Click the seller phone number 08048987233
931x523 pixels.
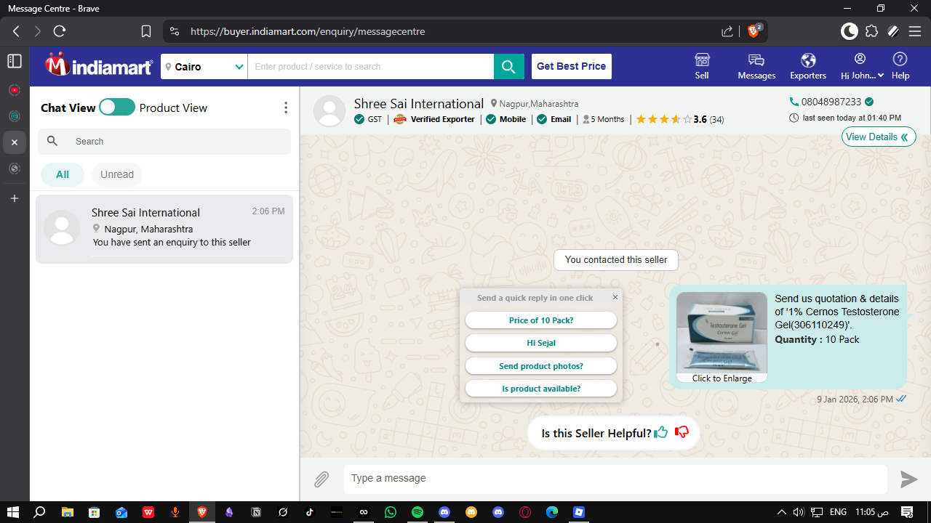pyautogui.click(x=831, y=102)
